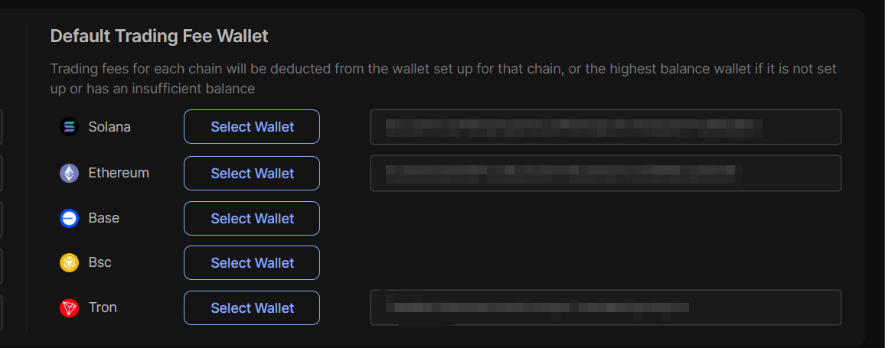This screenshot has width=885, height=348.
Task: Click the Default Trading Fee Wallet heading
Action: (159, 36)
